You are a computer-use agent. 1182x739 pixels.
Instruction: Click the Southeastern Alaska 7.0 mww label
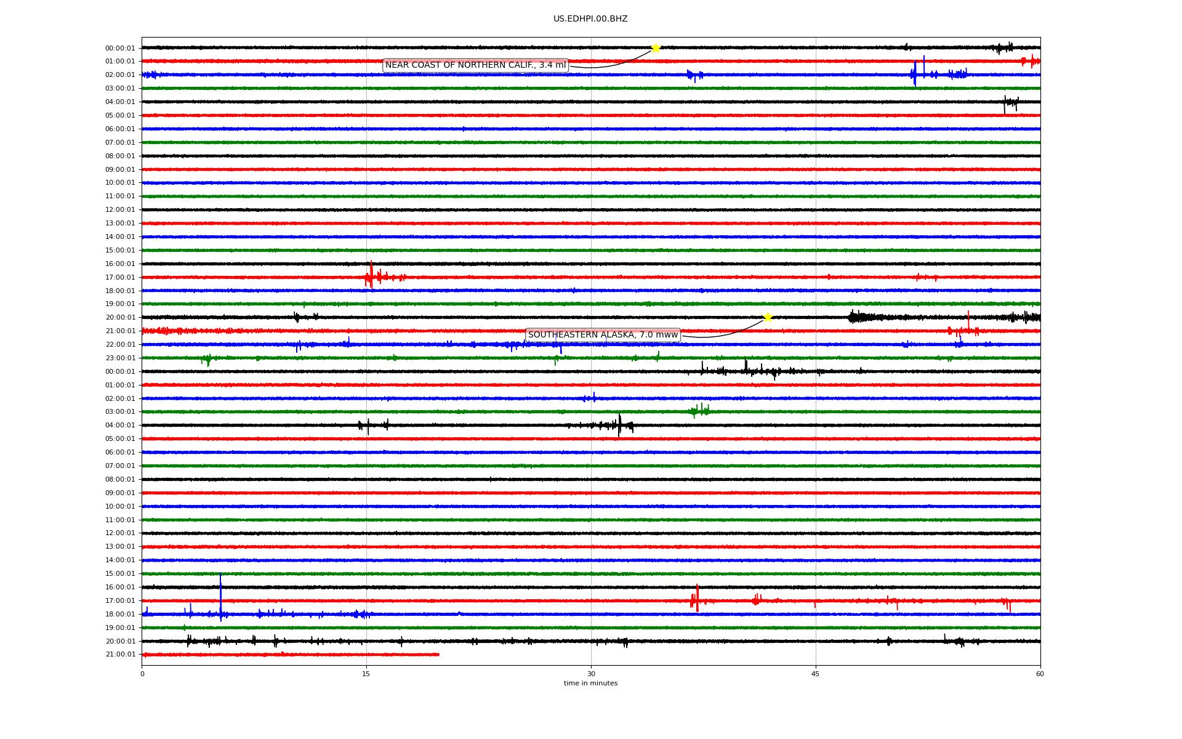click(603, 335)
